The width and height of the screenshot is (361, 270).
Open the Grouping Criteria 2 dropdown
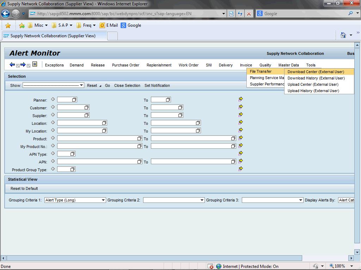174,200
